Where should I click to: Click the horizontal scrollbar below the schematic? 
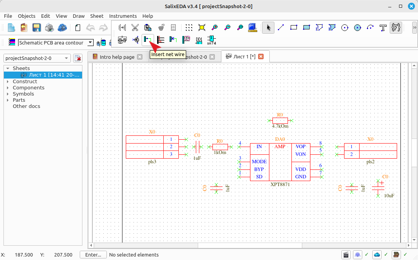pos(250,245)
